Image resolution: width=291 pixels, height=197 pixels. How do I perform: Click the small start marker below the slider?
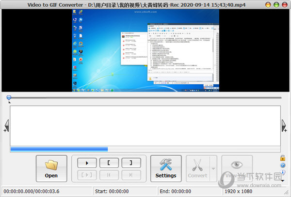[x=10, y=102]
